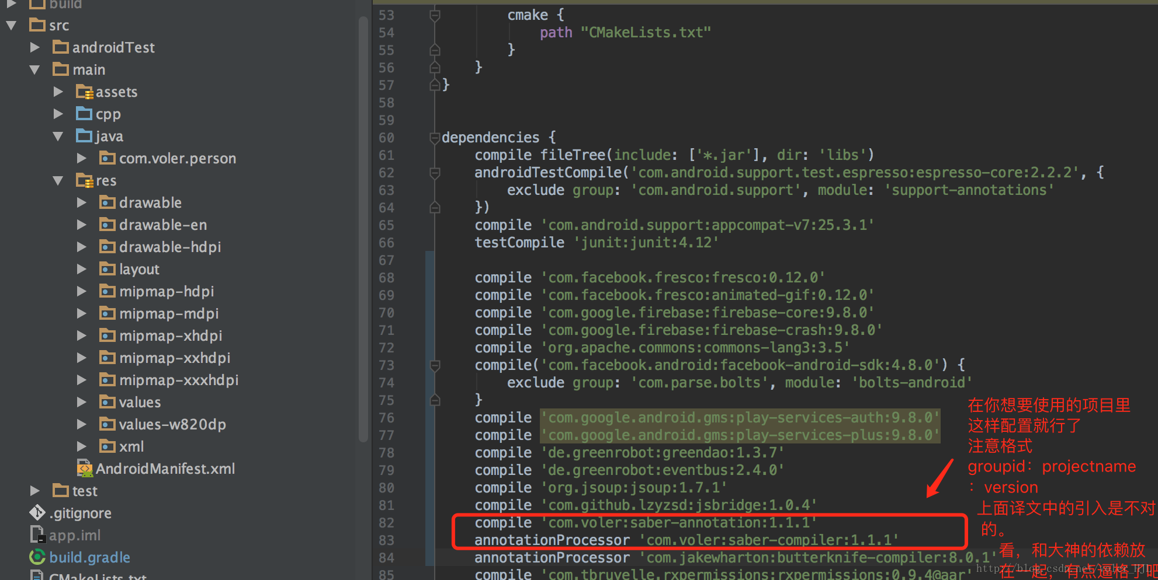1158x580 pixels.
Task: Collapse the res folder arrow
Action: click(58, 180)
